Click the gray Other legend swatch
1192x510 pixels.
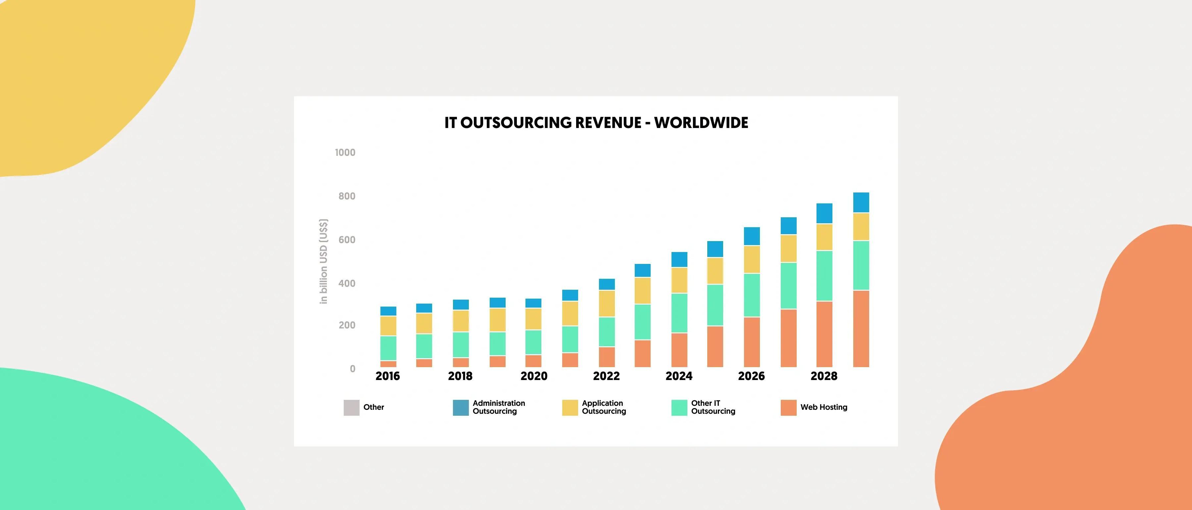click(351, 407)
